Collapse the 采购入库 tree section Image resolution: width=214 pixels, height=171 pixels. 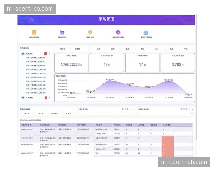coord(50,54)
